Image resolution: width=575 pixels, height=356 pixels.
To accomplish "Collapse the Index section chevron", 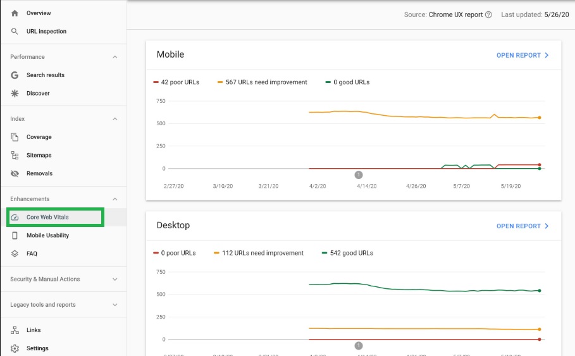I will point(114,119).
